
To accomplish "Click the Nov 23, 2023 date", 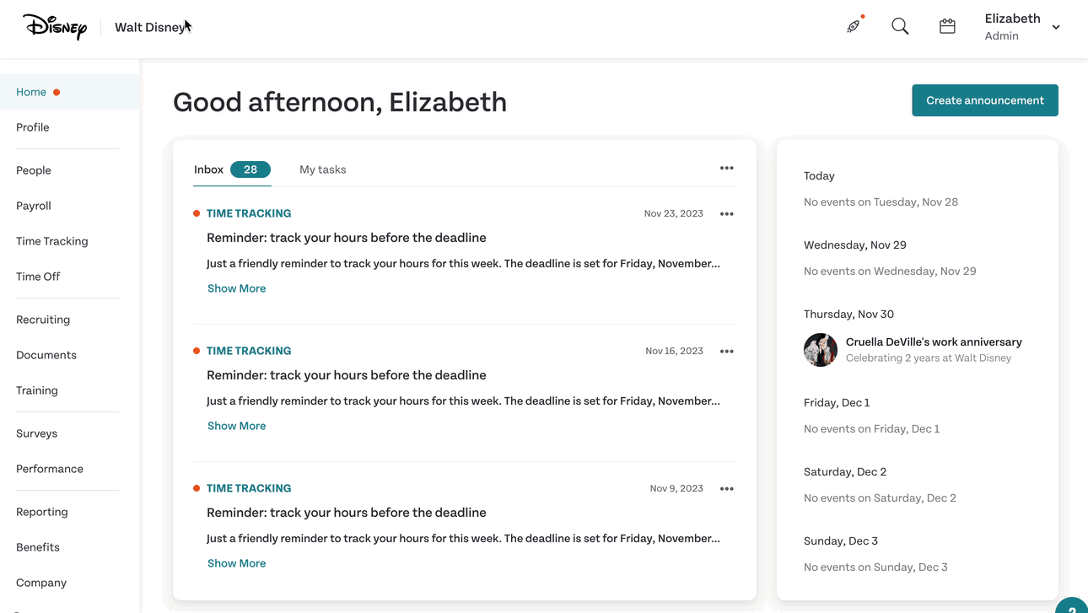I will click(674, 213).
